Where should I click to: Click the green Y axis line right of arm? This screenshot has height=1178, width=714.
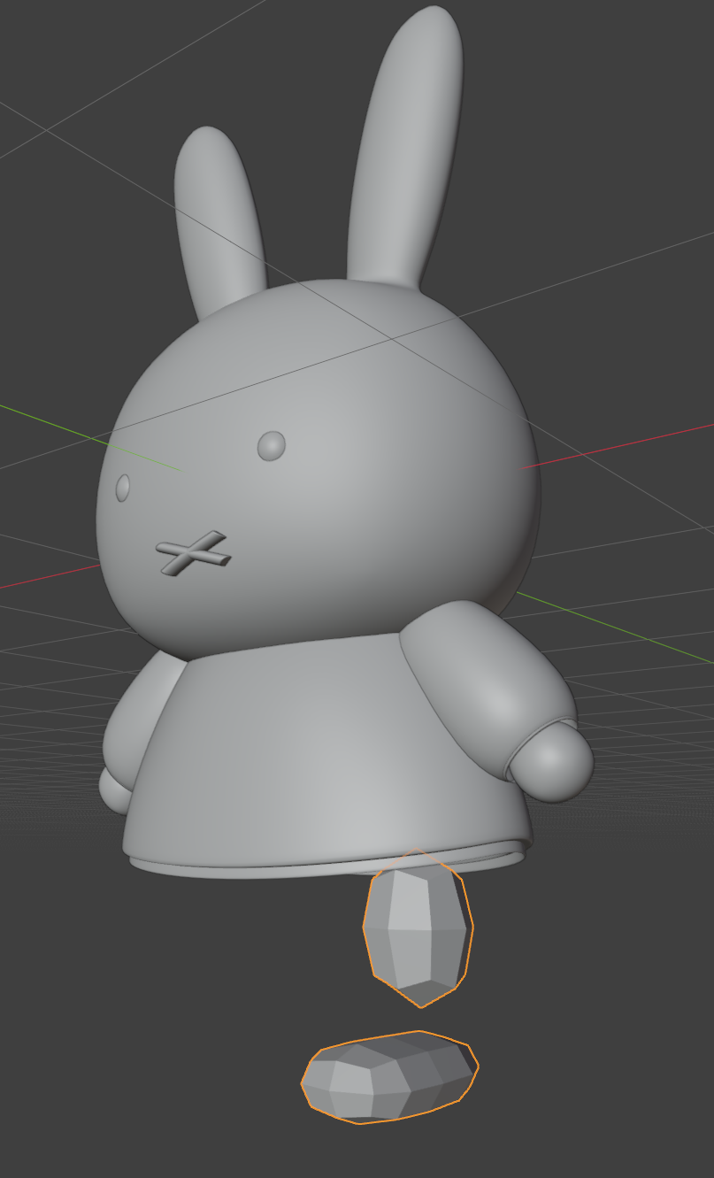pos(619,628)
